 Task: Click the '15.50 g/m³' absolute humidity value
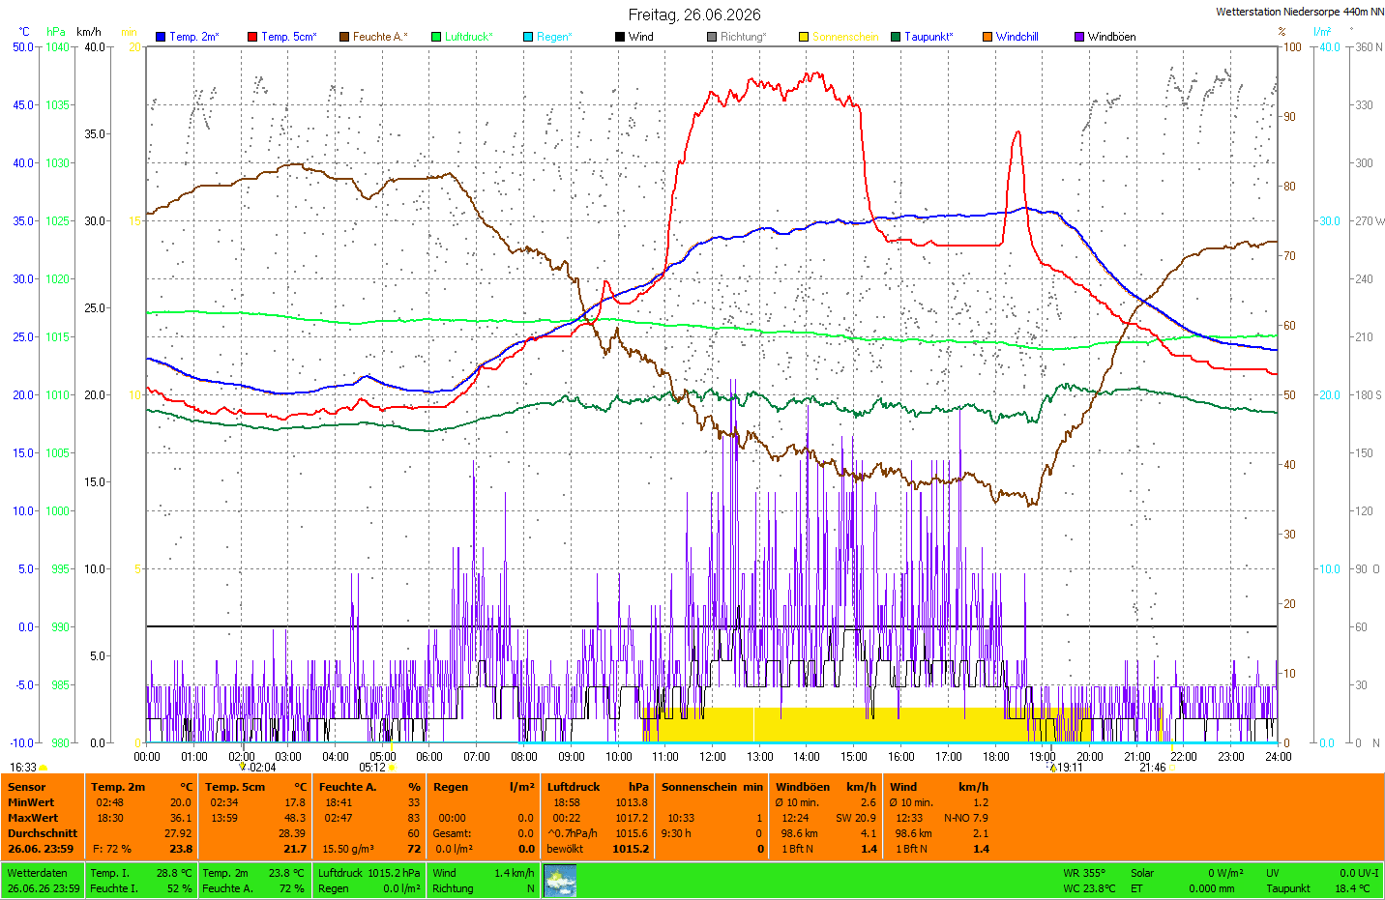click(348, 849)
